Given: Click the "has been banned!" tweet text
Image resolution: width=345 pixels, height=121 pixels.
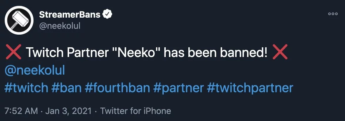Looking at the screenshot, I should [x=215, y=53].
